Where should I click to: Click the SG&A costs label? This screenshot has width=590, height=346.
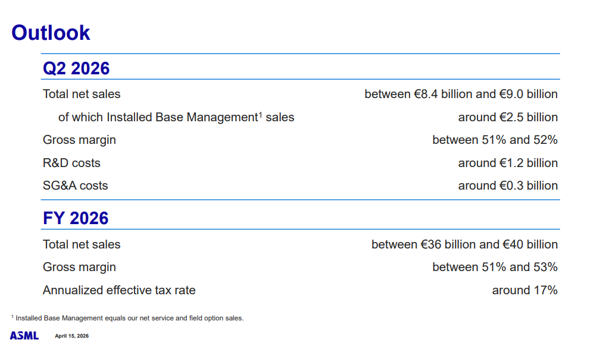76,185
